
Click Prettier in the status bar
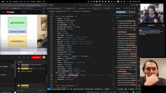point(131,89)
